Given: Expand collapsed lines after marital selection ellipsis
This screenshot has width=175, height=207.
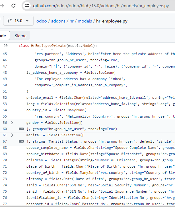Looking at the screenshot, I should tap(21, 141).
